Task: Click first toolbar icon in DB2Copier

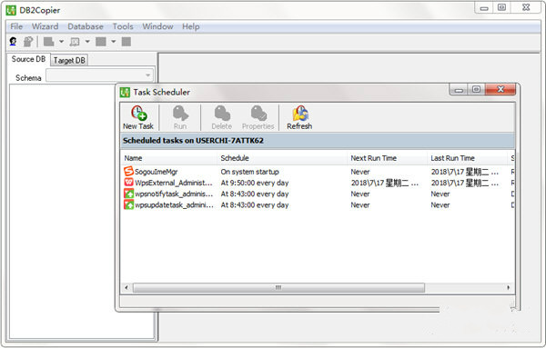Action: tap(14, 42)
